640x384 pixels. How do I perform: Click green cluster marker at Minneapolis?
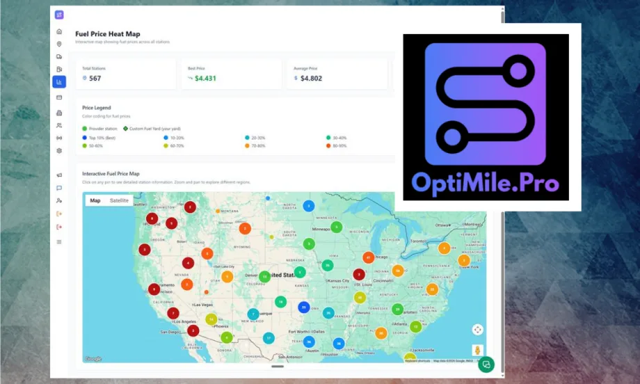coord(336,227)
